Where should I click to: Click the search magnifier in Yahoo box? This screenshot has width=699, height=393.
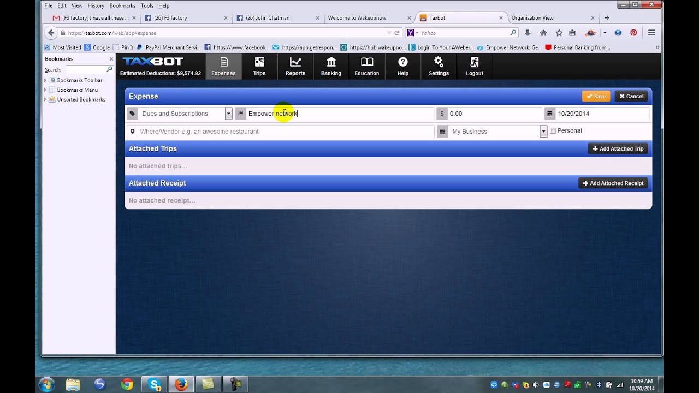tap(513, 33)
